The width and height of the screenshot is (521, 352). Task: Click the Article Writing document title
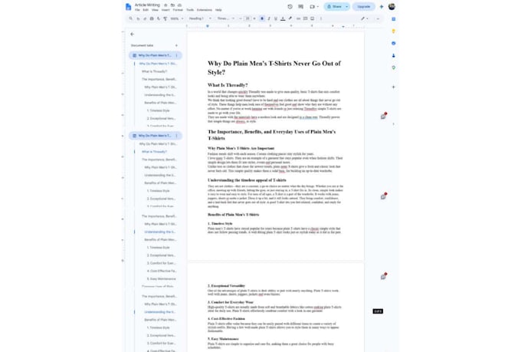click(147, 5)
